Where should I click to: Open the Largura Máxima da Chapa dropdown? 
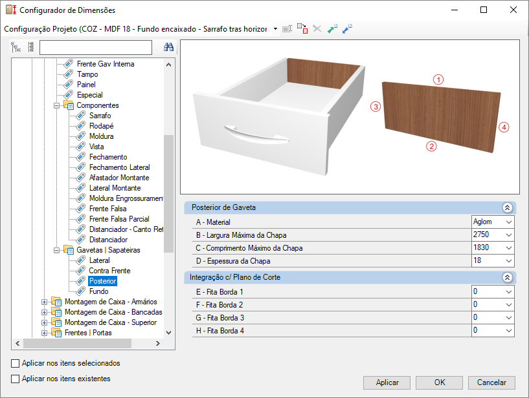click(x=509, y=235)
